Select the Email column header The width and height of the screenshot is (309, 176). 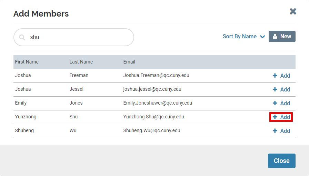pyautogui.click(x=129, y=62)
